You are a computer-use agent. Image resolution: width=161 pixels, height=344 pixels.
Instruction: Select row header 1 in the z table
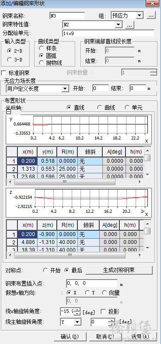pyautogui.click(x=12, y=234)
